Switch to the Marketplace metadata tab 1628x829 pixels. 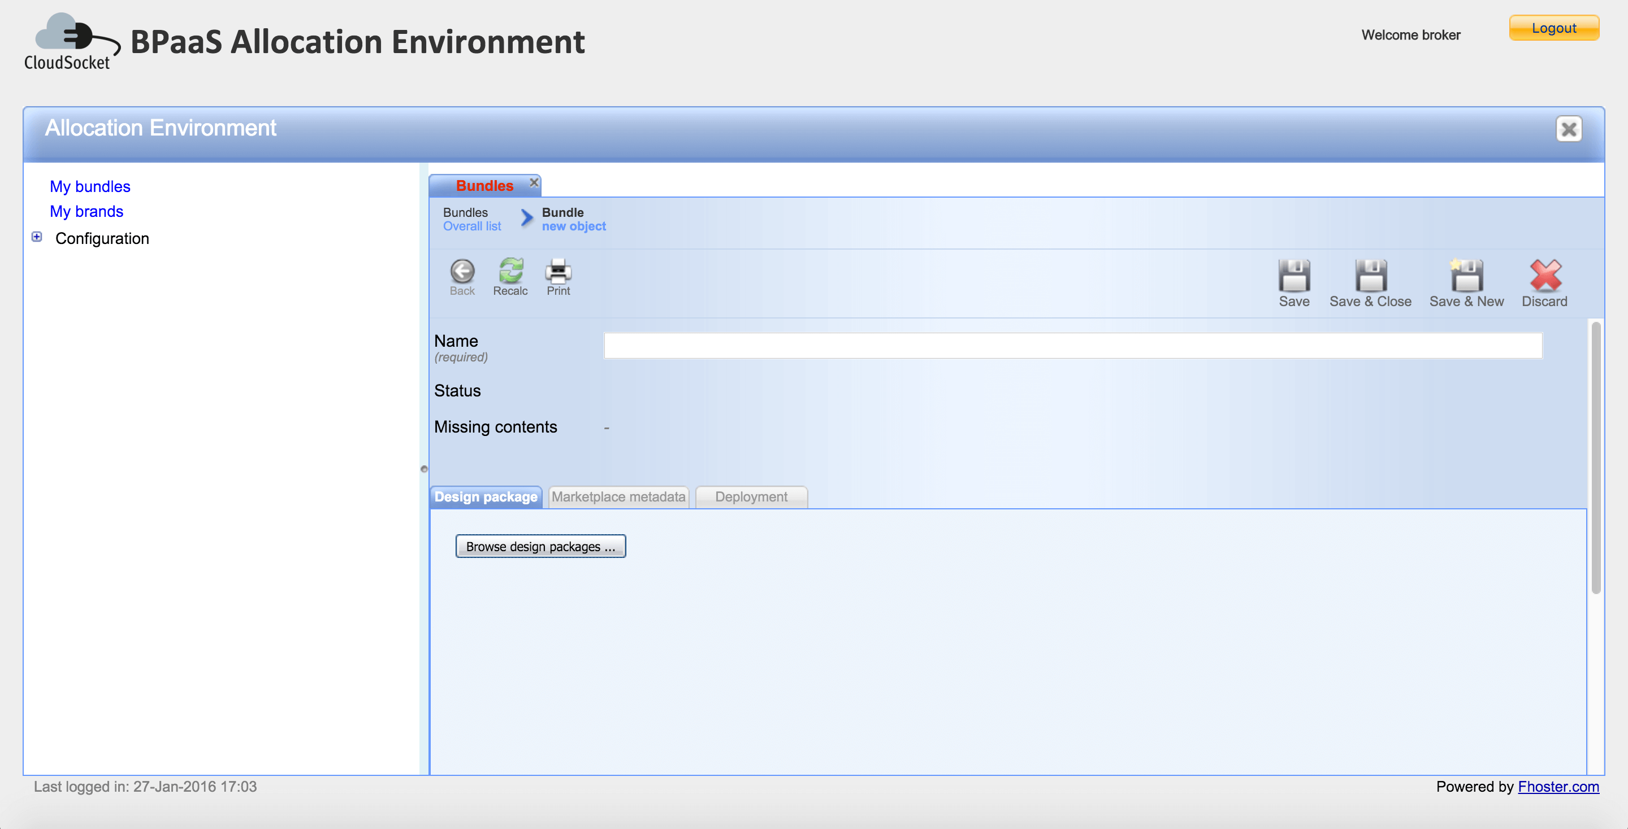[x=618, y=497]
